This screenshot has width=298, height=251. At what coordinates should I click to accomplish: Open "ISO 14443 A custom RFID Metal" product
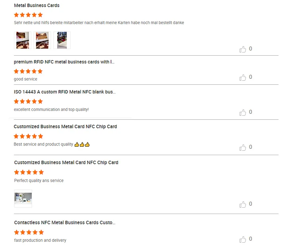65,92
